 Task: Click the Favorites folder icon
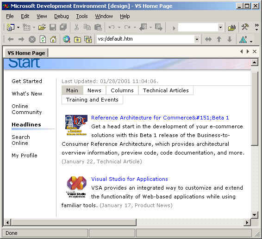[x=77, y=40]
